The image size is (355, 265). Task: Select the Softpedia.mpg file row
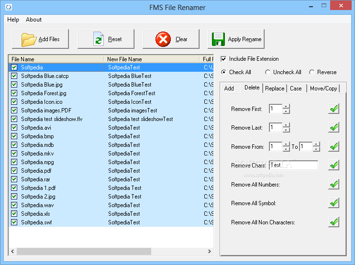tap(111, 162)
